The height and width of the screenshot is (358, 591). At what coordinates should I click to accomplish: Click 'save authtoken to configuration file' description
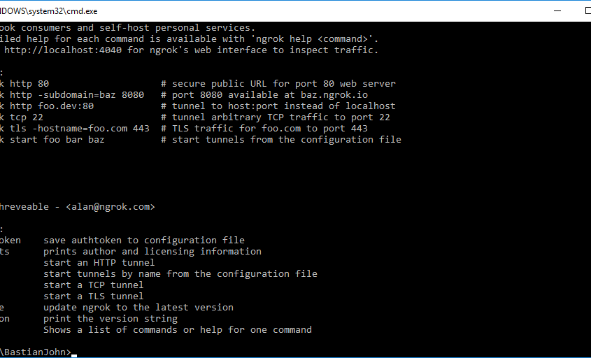(x=144, y=240)
